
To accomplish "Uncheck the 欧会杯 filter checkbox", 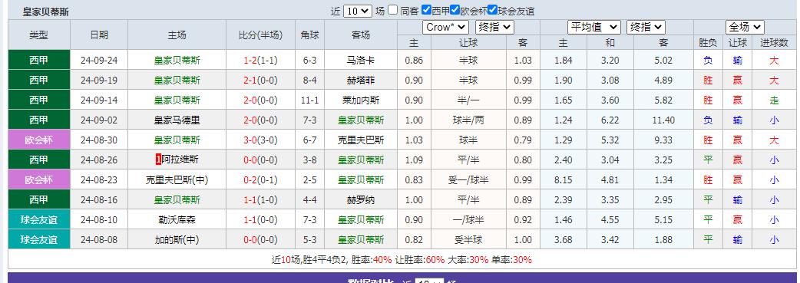I will [455, 10].
